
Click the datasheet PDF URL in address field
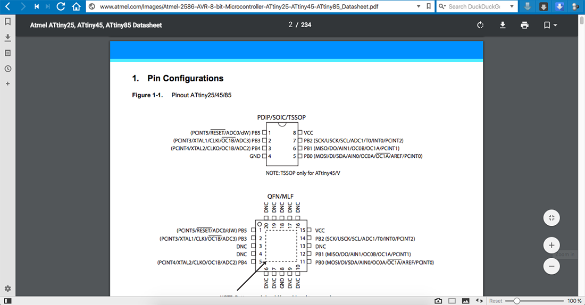[x=239, y=6]
